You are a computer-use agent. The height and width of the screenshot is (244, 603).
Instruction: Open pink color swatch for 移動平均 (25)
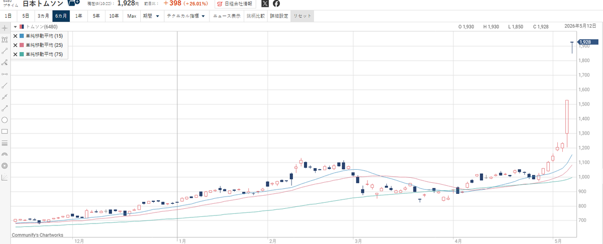pyautogui.click(x=22, y=45)
